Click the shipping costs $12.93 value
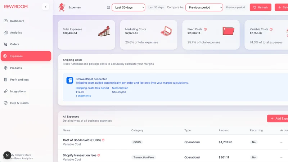This screenshot has width=288, height=162. [x=80, y=92]
